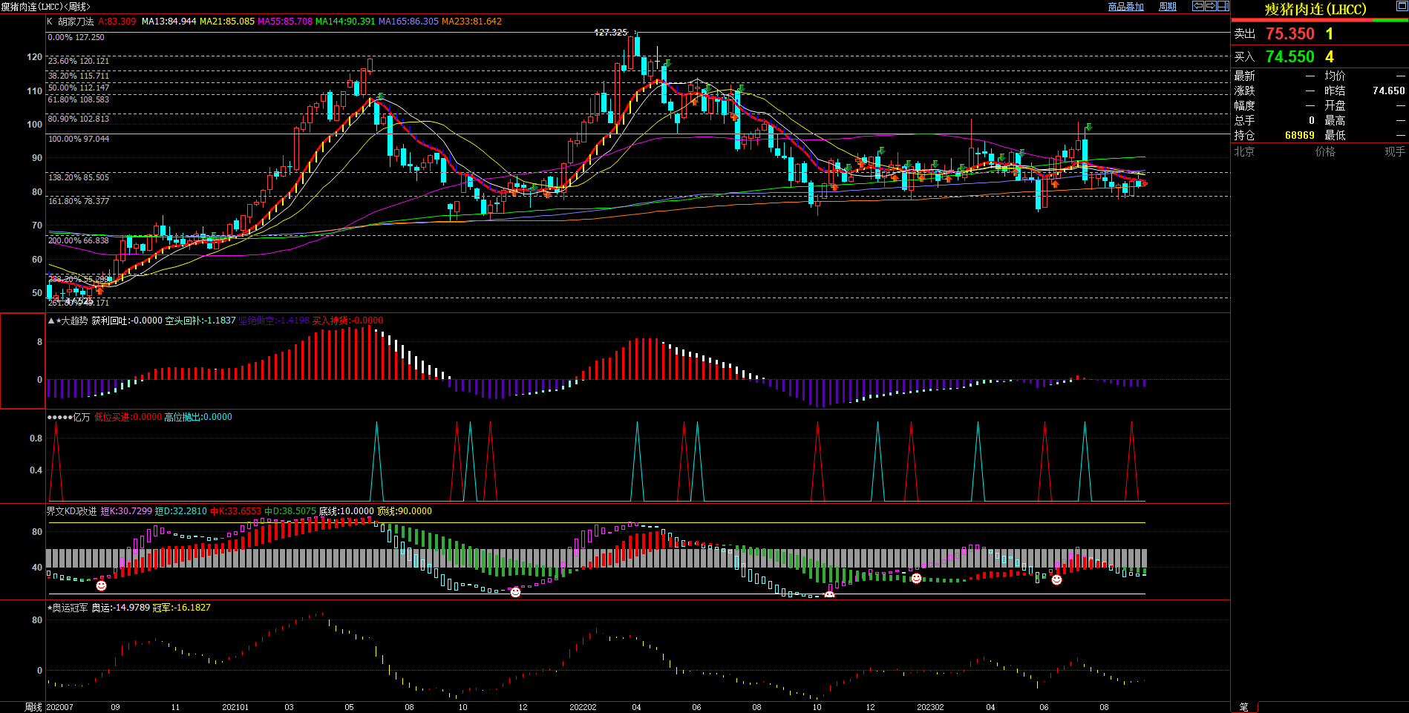Click the left arrow icon in chart header
The width and height of the screenshot is (1409, 713).
tap(1198, 6)
